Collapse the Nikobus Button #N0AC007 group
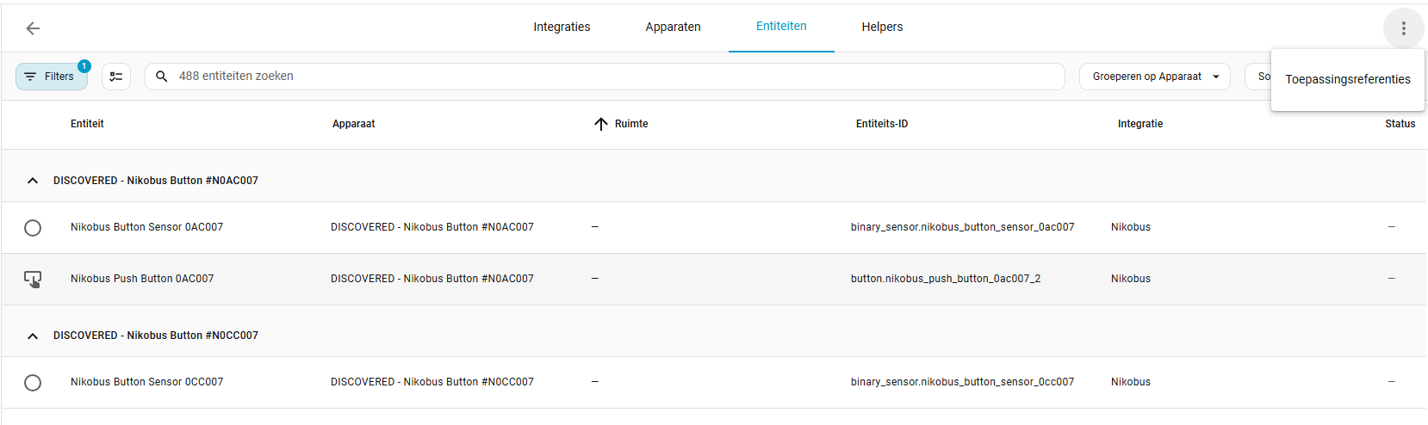 point(33,181)
